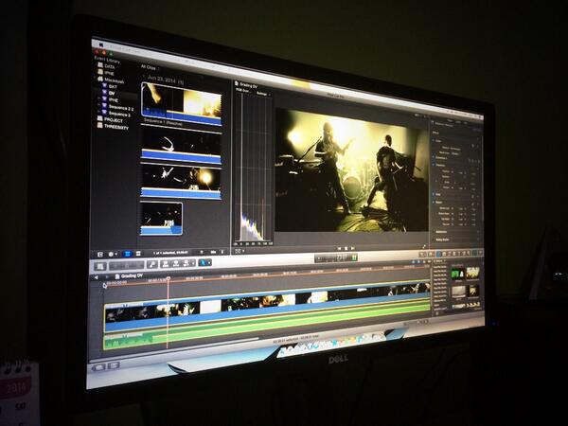Screen dimensions: 568x426
Task: Reset the Distort parameters in inspector
Action: (x=478, y=204)
